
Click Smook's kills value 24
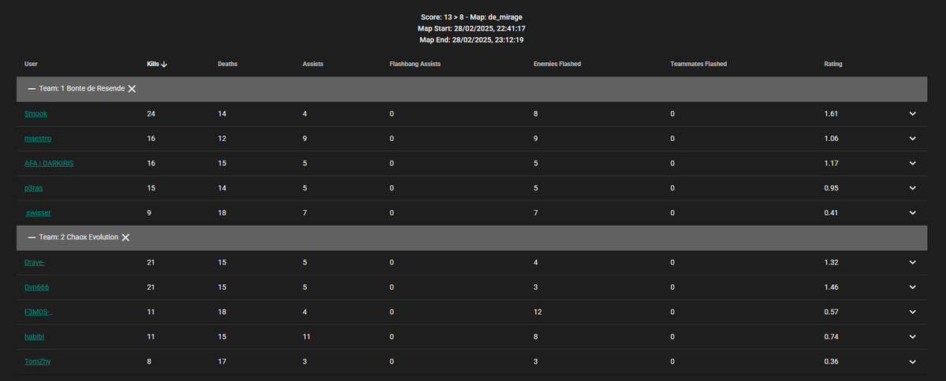click(x=151, y=114)
